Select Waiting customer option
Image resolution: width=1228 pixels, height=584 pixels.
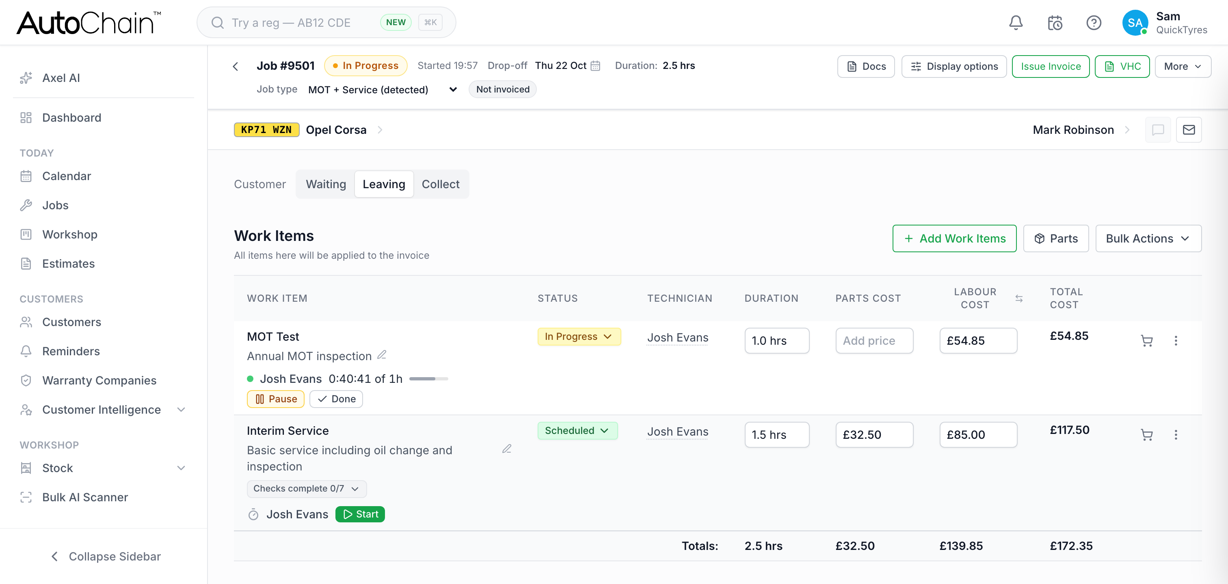(326, 184)
